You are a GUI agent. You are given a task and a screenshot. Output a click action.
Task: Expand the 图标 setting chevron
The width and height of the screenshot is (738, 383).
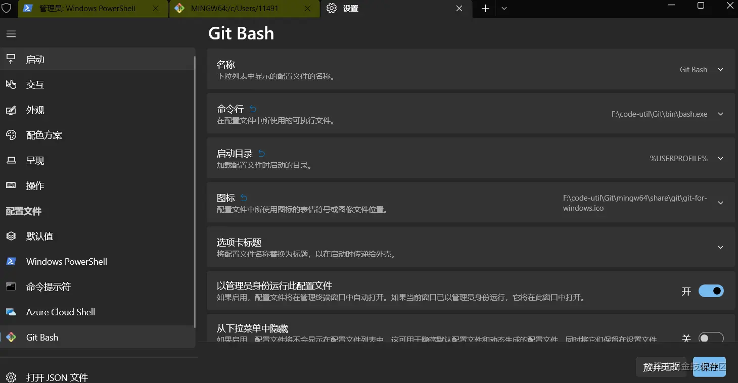(x=721, y=203)
